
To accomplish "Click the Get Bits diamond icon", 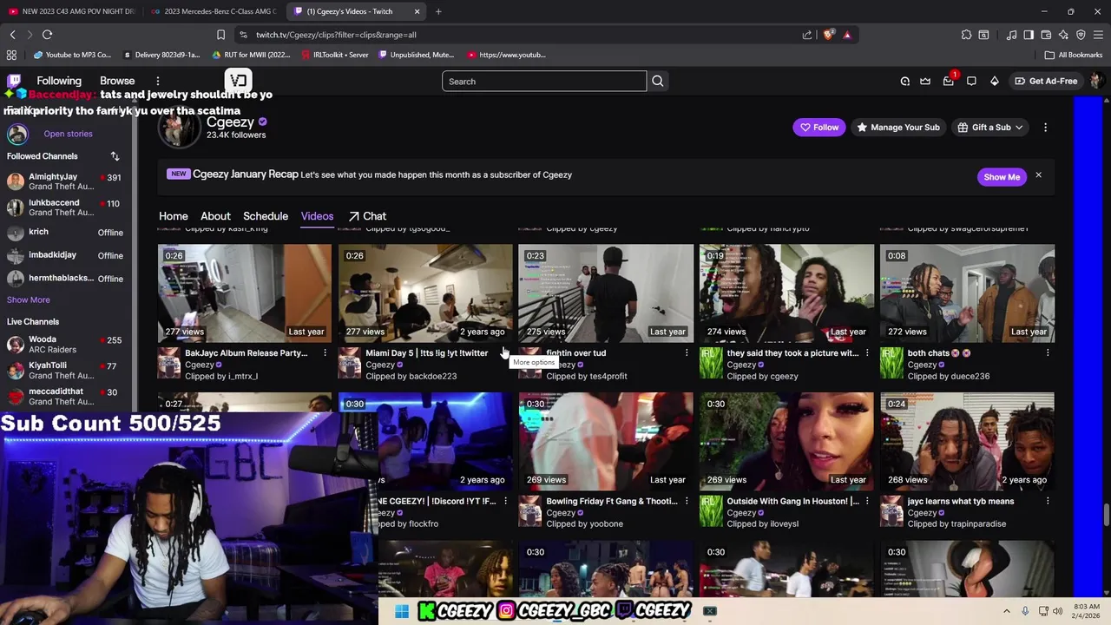I will click(x=994, y=81).
